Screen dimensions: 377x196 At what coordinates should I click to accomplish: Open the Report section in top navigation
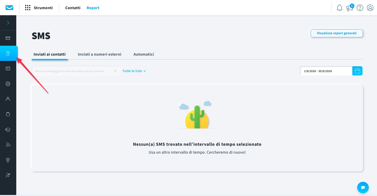point(93,8)
